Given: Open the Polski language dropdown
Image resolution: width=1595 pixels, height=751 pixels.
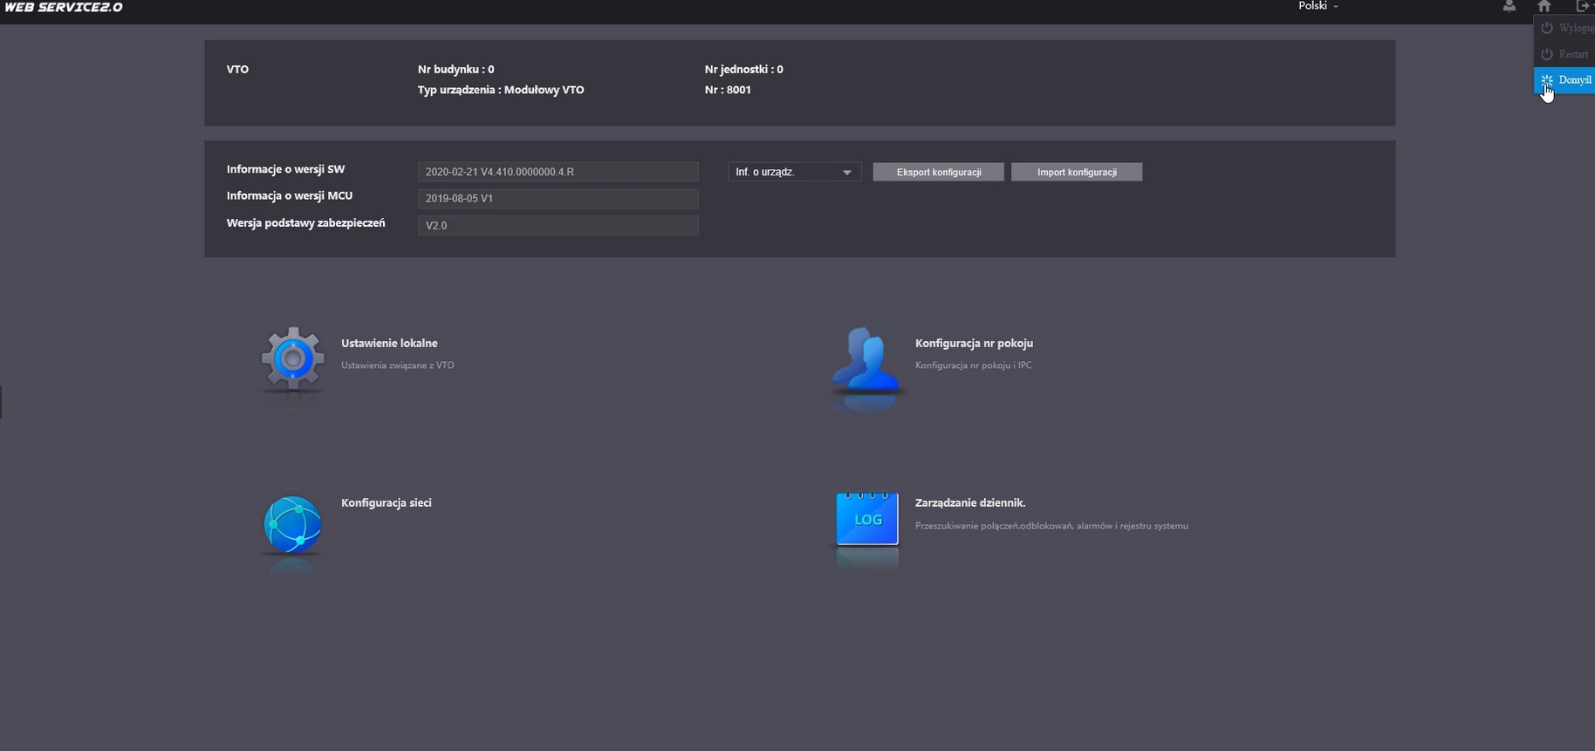Looking at the screenshot, I should tap(1318, 6).
